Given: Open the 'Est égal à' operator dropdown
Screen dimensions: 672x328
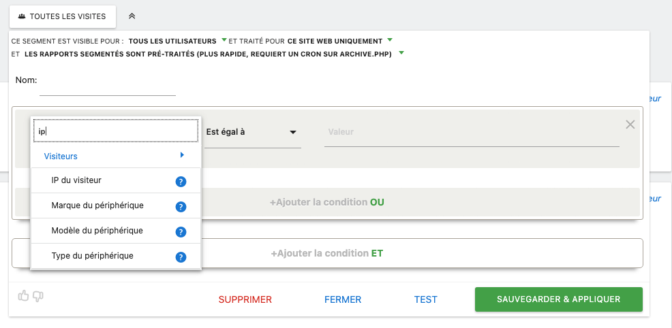Looking at the screenshot, I should 252,132.
